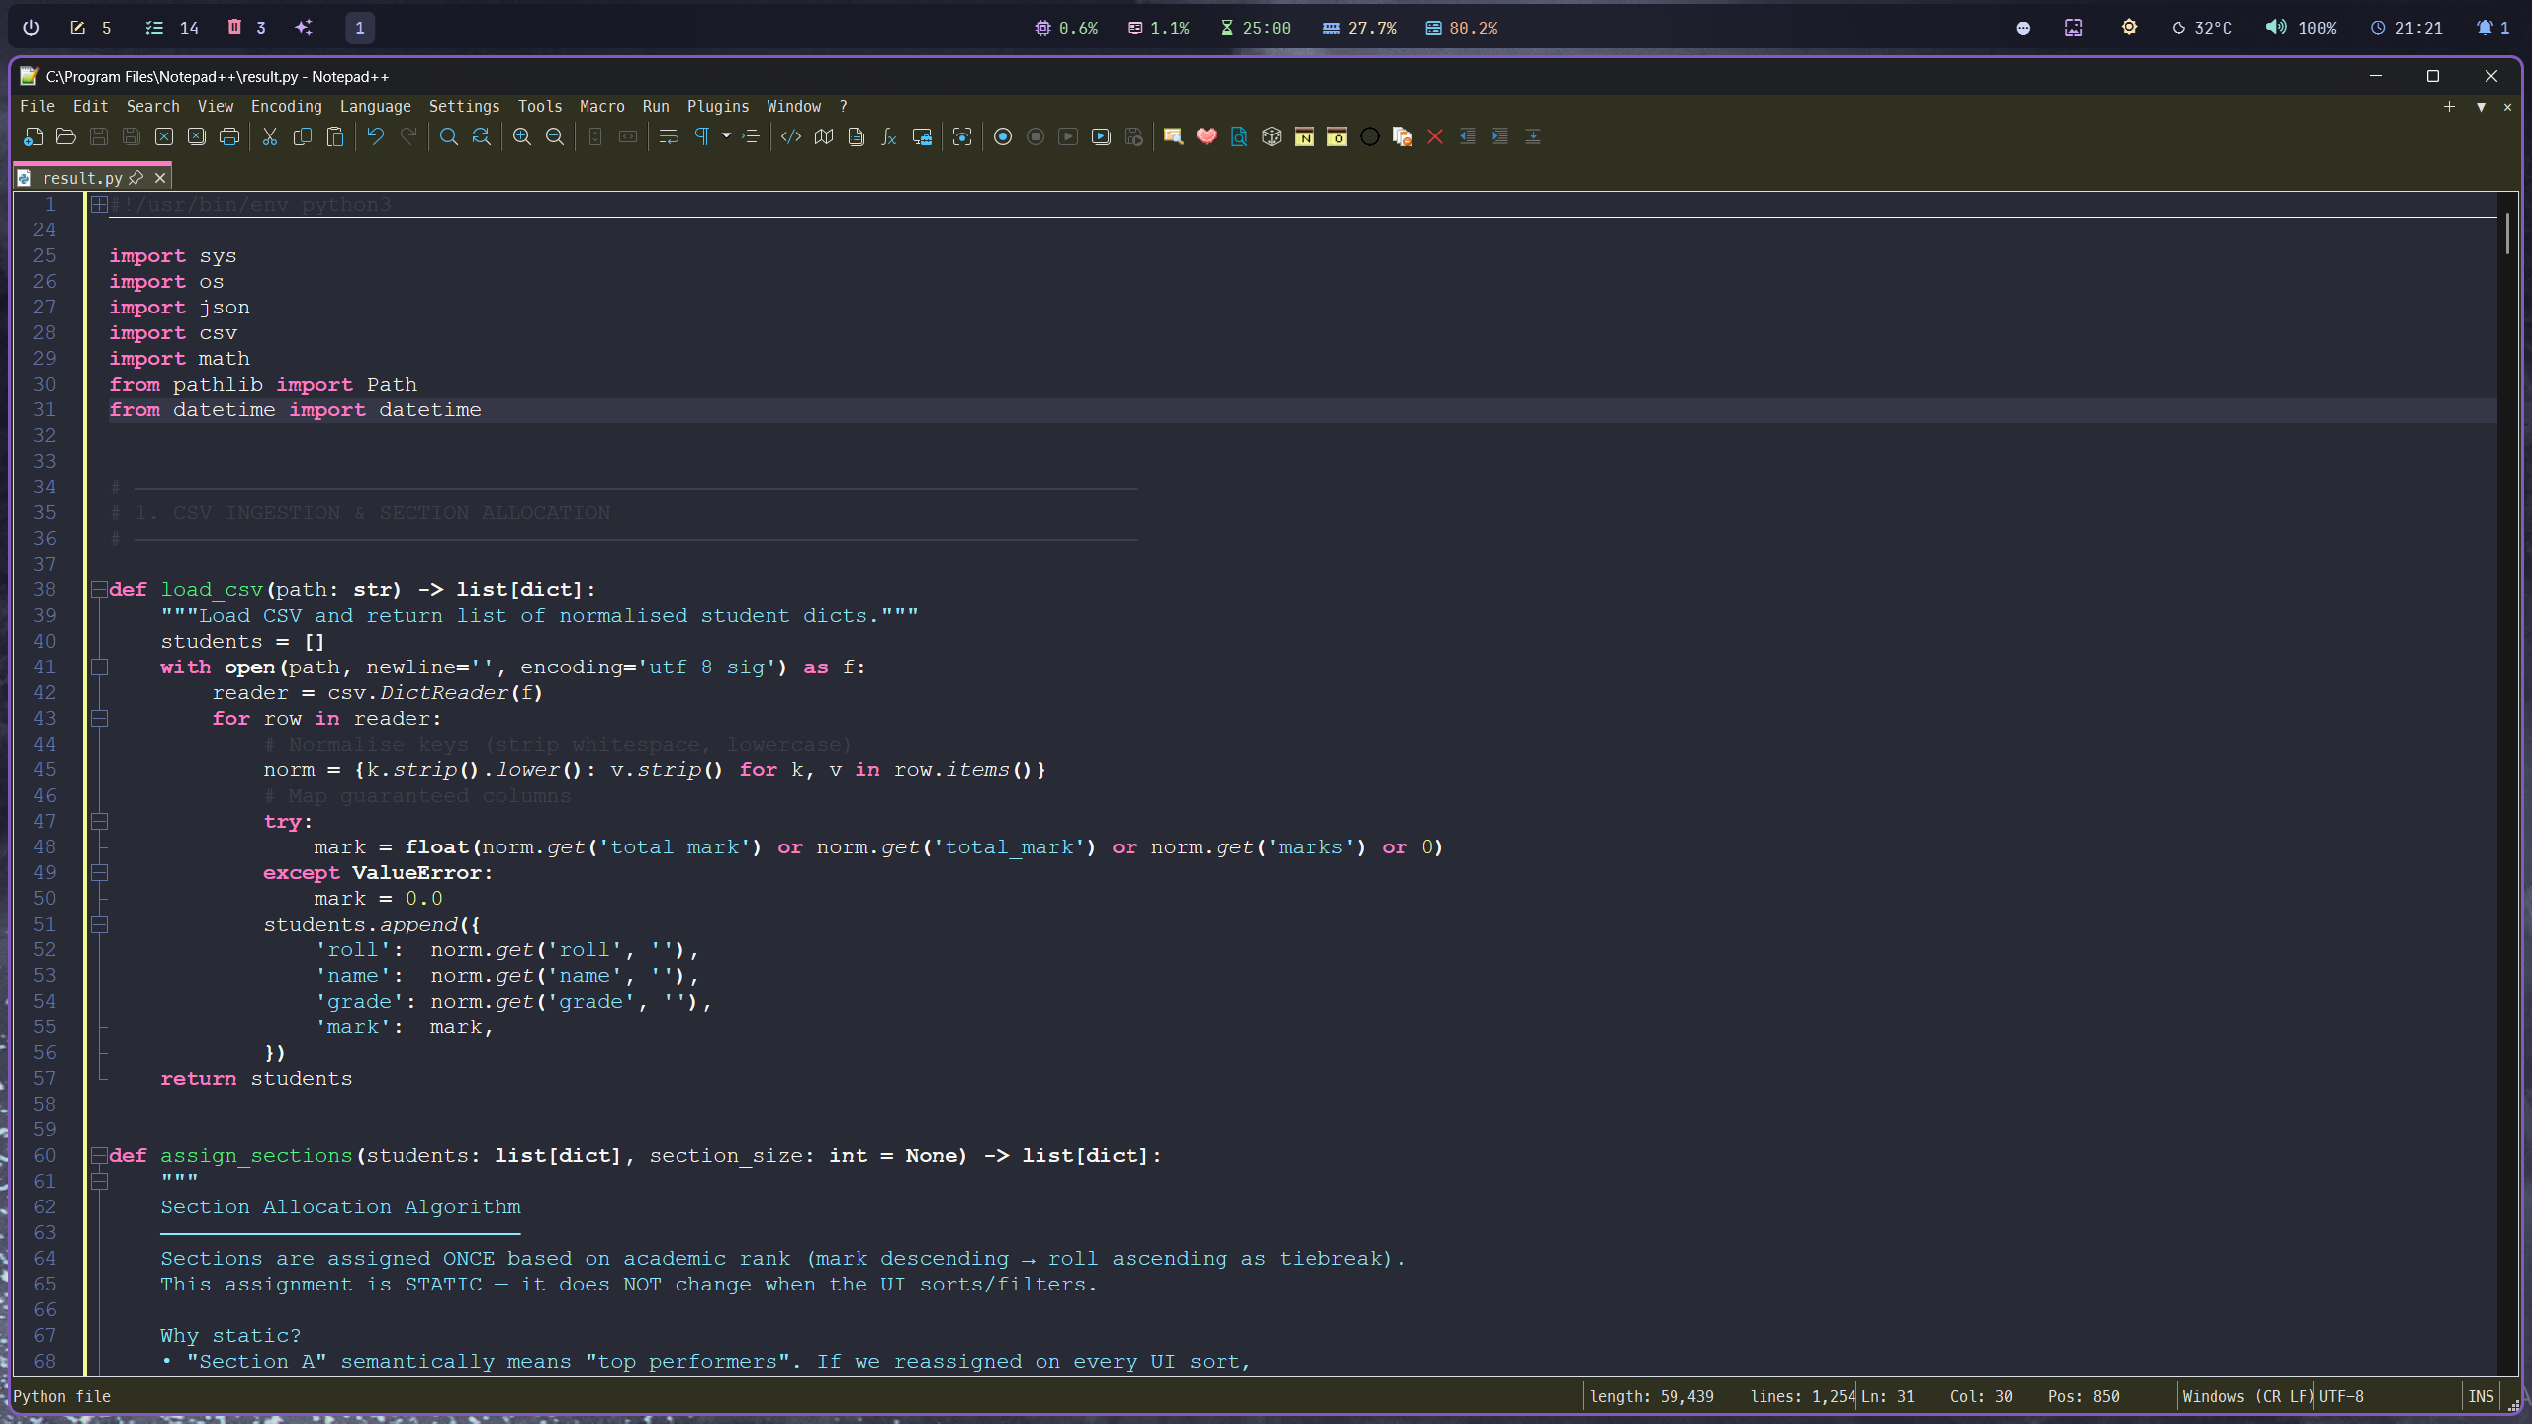
Task: Click Windows (CR LF) in status bar
Action: tap(2247, 1396)
